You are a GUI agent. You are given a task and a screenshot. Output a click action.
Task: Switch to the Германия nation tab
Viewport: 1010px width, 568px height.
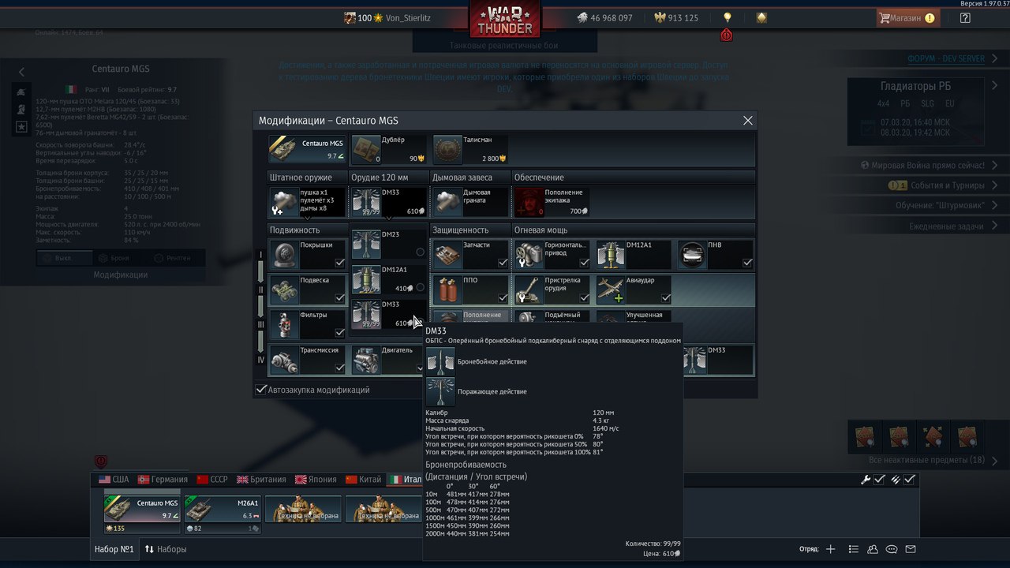163,480
